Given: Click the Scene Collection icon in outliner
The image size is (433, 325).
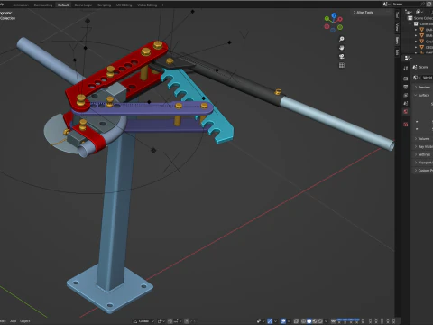Looking at the screenshot, I should 410,18.
